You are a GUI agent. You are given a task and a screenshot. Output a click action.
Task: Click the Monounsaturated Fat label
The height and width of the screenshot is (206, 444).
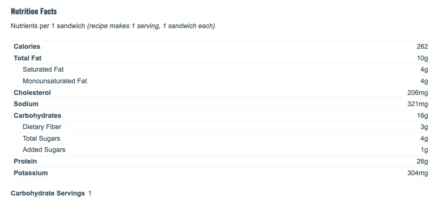[55, 81]
